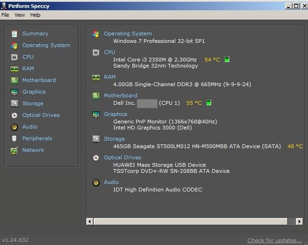Click Windows flag icon in summary panel
The image size is (308, 245).
point(96,34)
